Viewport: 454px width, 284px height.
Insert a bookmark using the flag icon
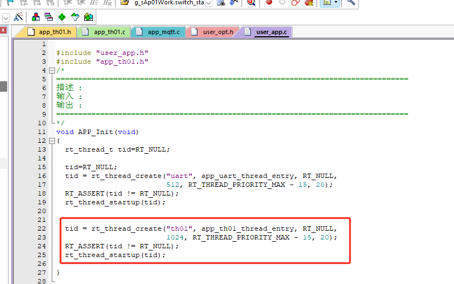[10, 2]
